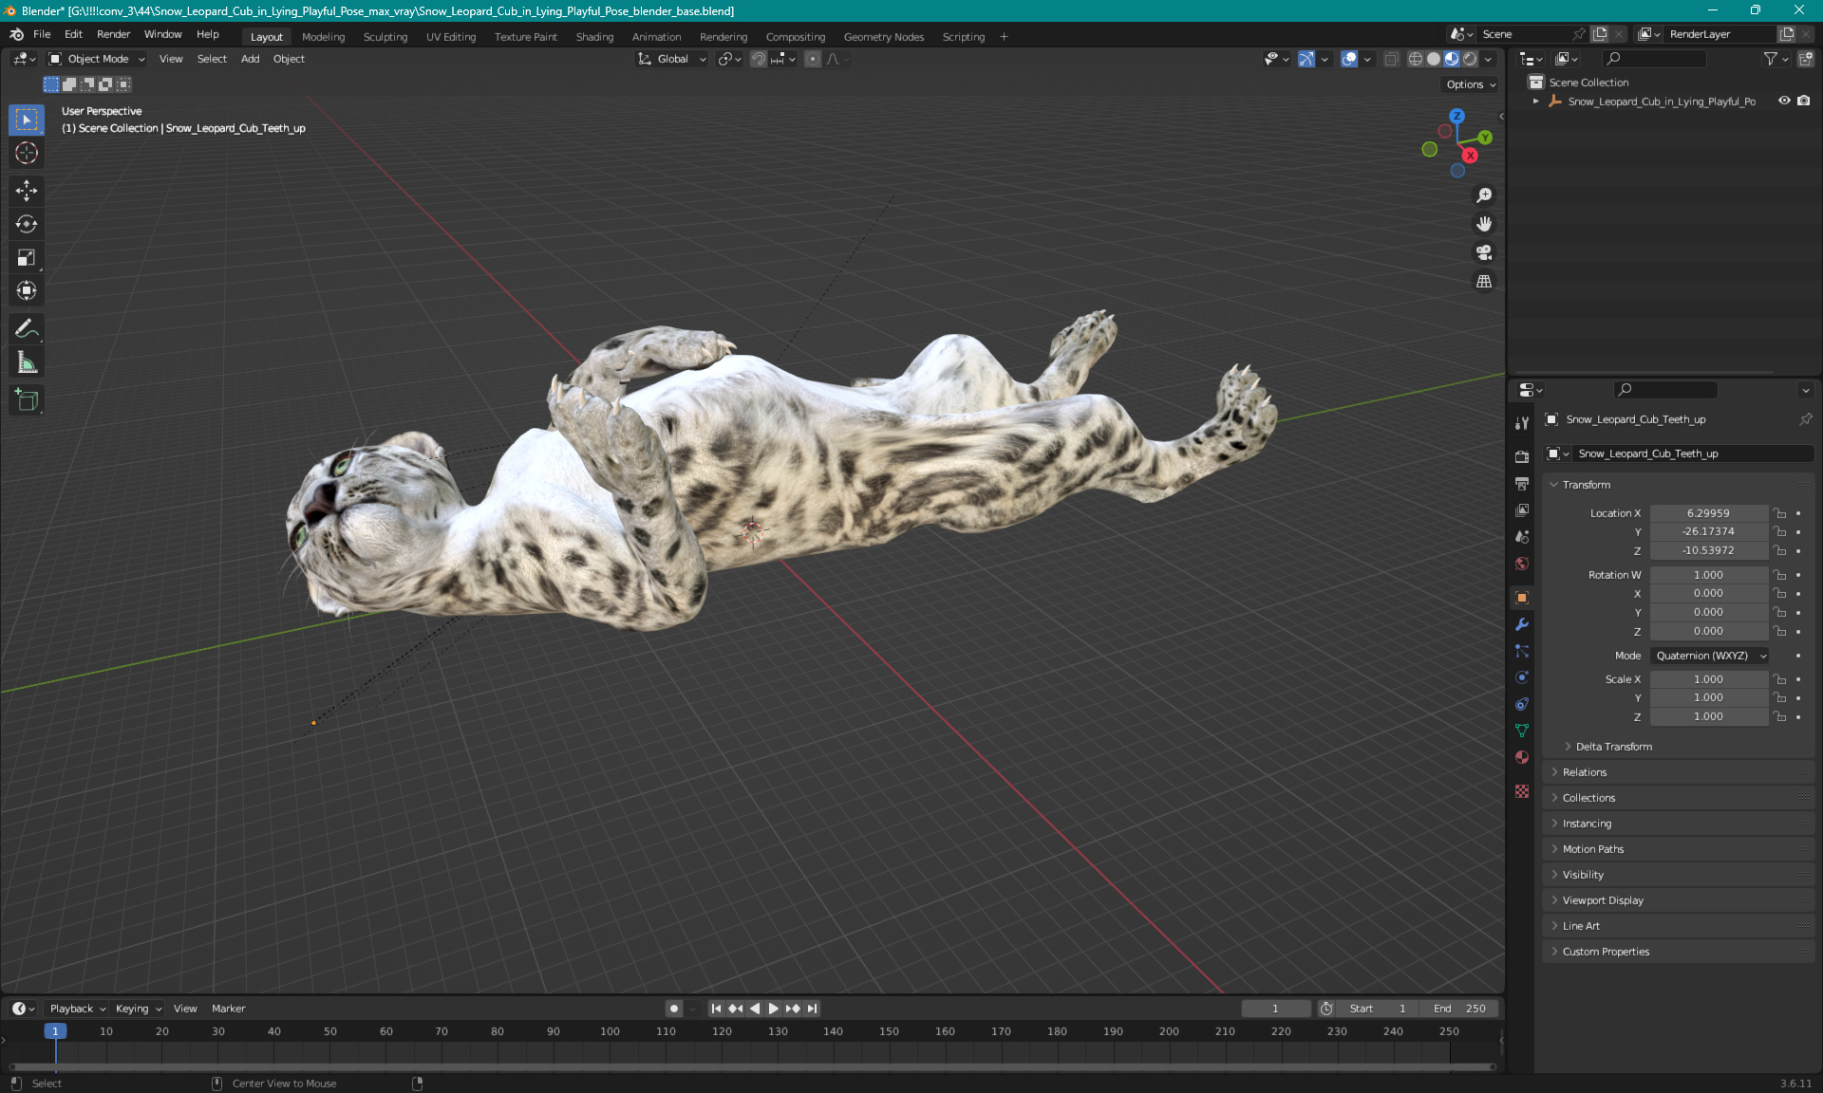Click the auto keying record button
The image size is (1823, 1093).
673,1009
